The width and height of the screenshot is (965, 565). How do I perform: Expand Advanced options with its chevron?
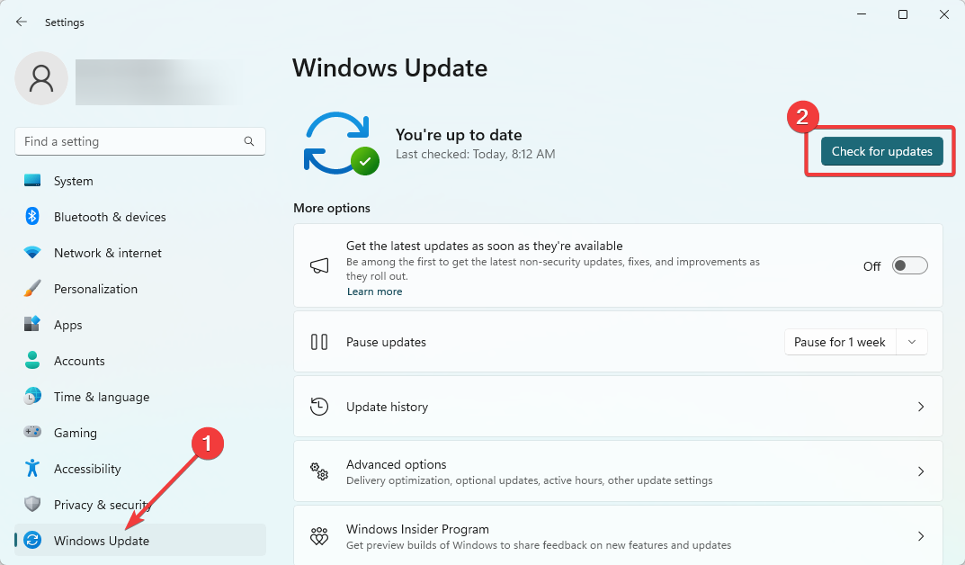(921, 471)
